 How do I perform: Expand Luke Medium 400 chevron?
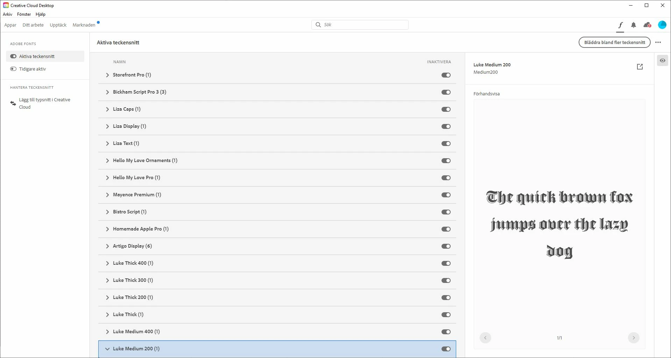(107, 332)
